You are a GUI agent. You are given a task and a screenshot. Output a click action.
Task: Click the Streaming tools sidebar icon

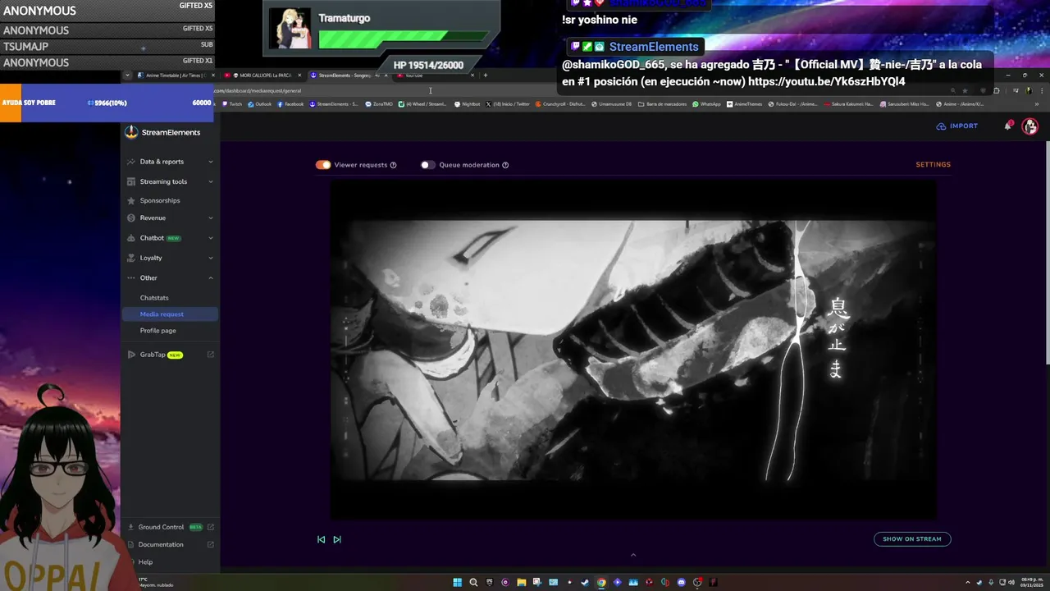[131, 181]
